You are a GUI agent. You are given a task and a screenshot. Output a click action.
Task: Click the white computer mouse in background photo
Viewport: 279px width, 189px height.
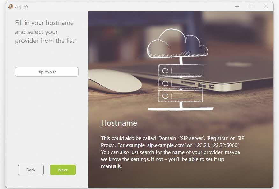[x=115, y=80]
